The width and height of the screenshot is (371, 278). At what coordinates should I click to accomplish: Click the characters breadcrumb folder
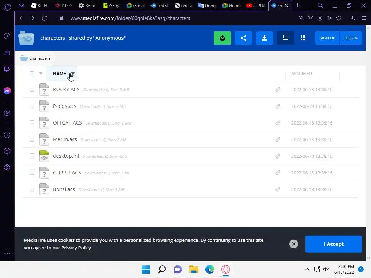(36, 58)
